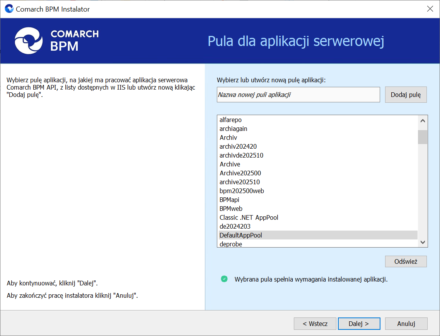440x336 pixels.
Task: Select the Archiv pool
Action: tap(318, 137)
